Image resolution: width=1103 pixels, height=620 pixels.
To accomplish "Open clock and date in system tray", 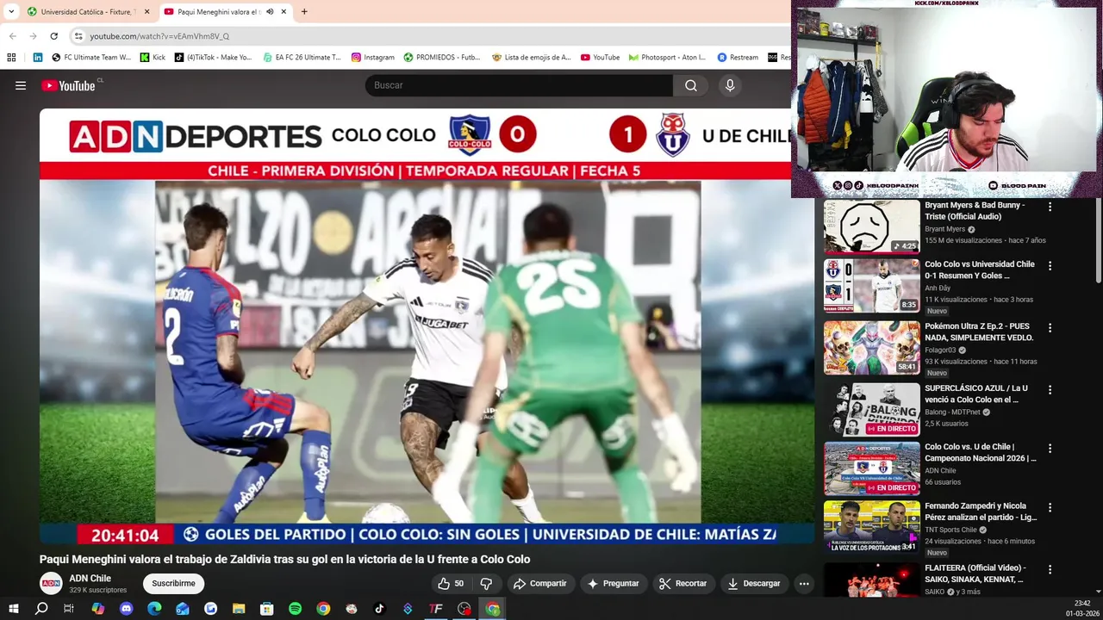I will coord(1082,609).
